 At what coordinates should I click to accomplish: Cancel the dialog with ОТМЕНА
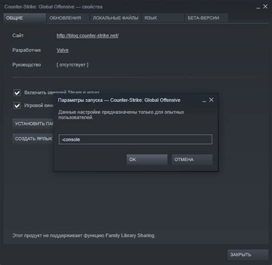pos(192,159)
